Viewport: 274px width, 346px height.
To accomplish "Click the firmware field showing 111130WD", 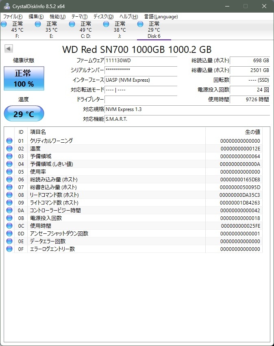I will coord(141,61).
